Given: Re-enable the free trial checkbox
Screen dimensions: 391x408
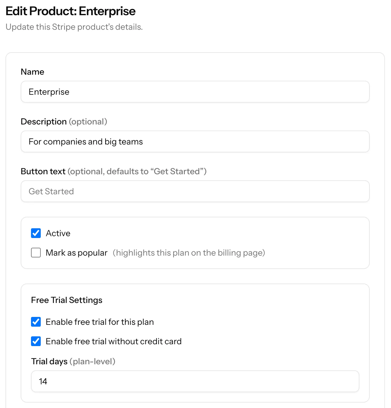Looking at the screenshot, I should coord(36,322).
